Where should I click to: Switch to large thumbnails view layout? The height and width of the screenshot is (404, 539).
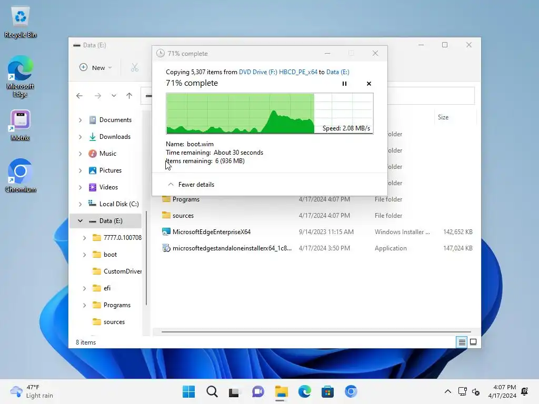point(473,342)
